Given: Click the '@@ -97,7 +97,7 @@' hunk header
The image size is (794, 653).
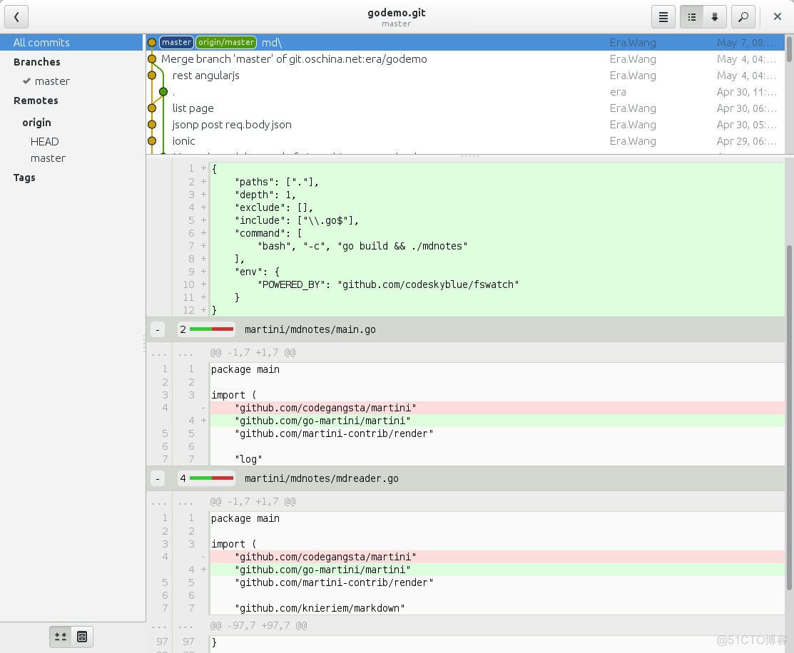Looking at the screenshot, I should click(258, 626).
